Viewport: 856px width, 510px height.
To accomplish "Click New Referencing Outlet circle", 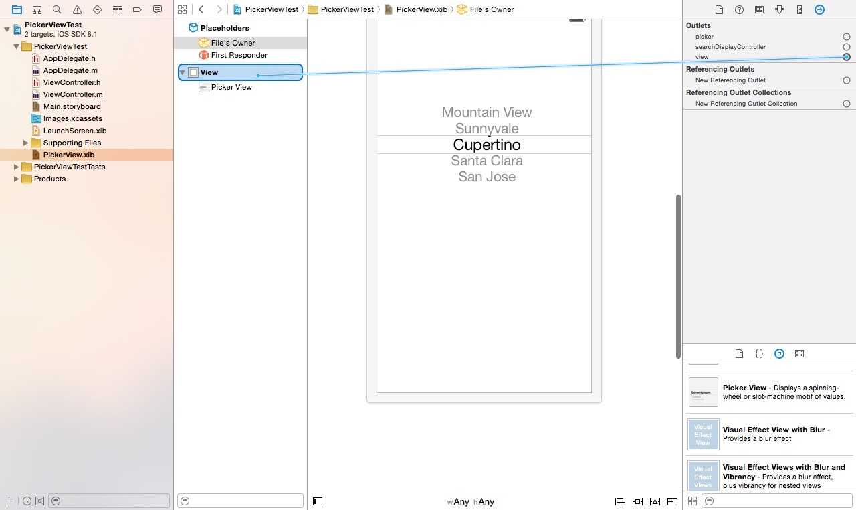I will point(847,80).
